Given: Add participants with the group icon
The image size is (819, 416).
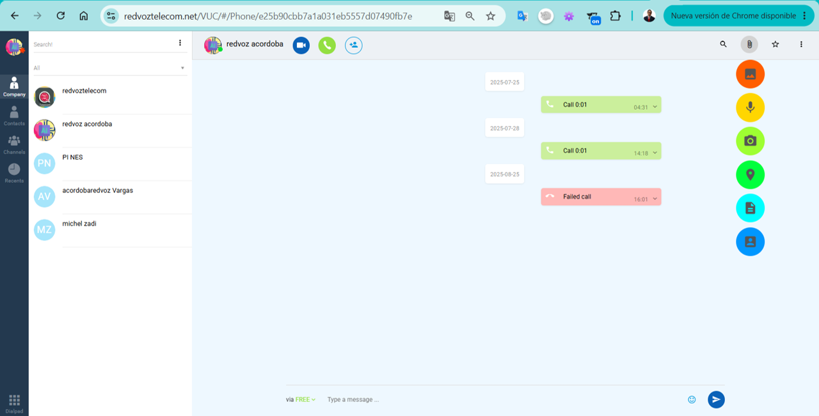Looking at the screenshot, I should (x=353, y=45).
